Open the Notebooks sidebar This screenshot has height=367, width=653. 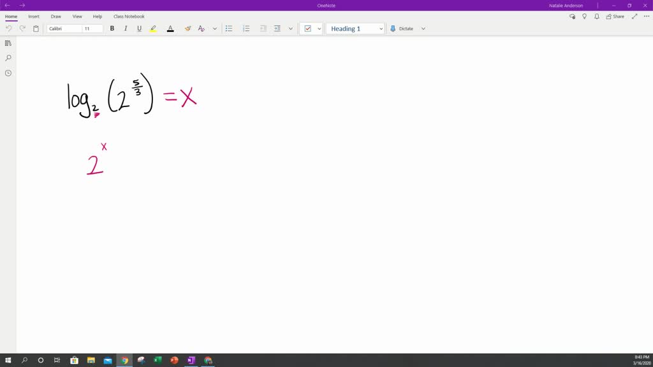(x=7, y=43)
